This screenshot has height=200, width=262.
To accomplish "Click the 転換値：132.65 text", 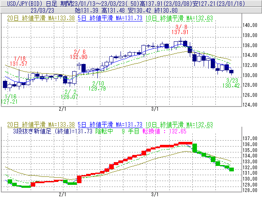I will pos(165,131).
